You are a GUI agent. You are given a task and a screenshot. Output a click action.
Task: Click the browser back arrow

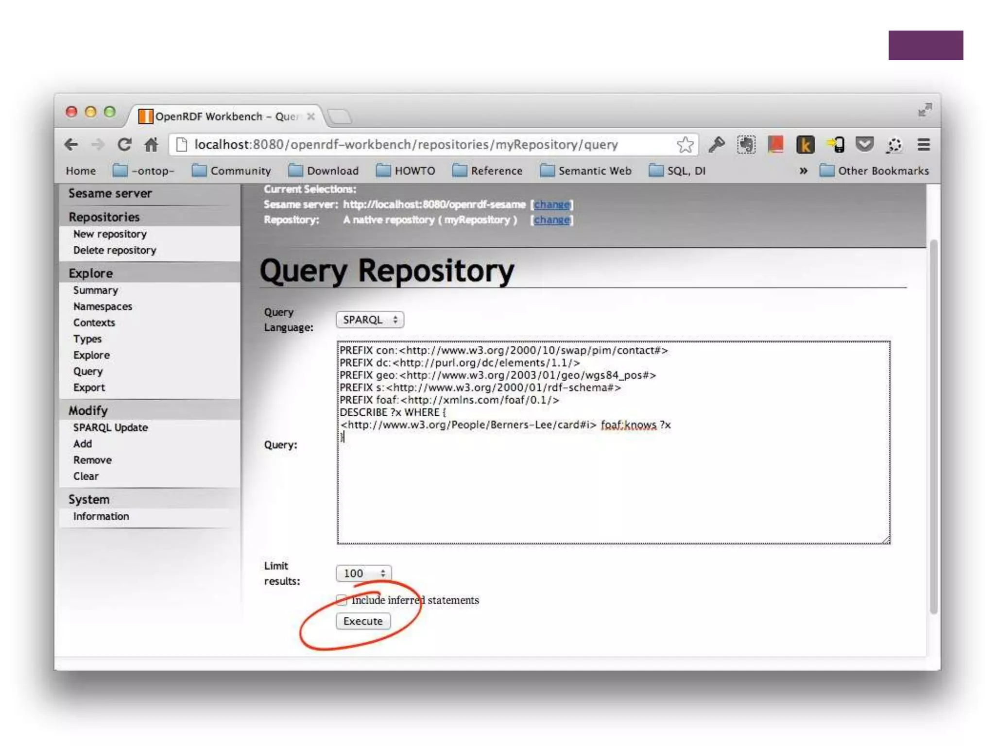pyautogui.click(x=71, y=144)
